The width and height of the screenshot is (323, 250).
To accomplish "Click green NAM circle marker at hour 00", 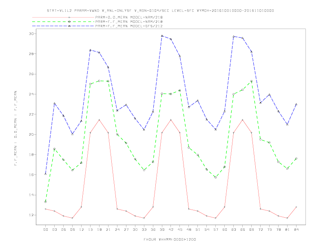I will [x=46, y=202].
